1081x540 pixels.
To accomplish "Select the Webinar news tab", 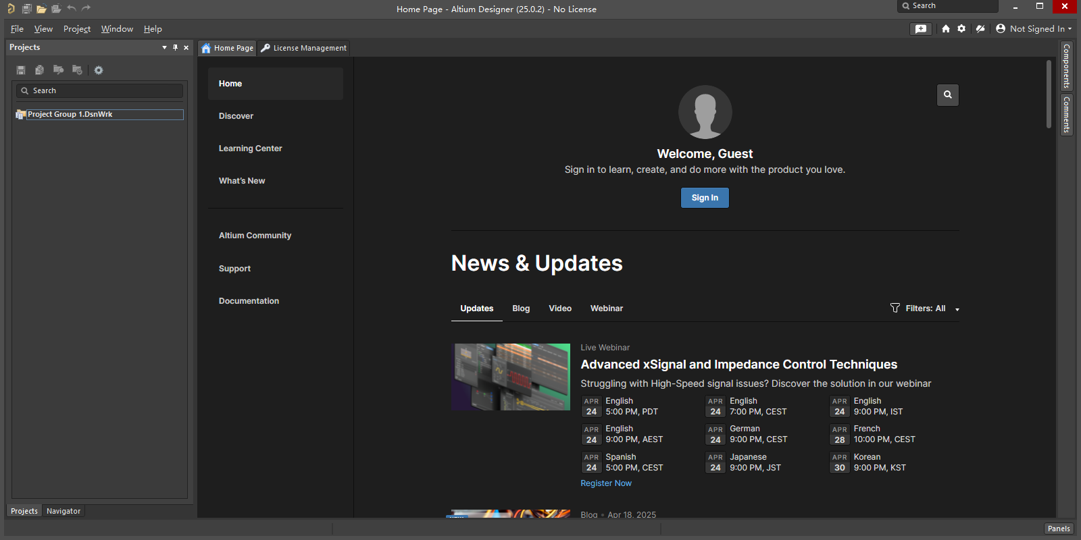I will click(606, 308).
